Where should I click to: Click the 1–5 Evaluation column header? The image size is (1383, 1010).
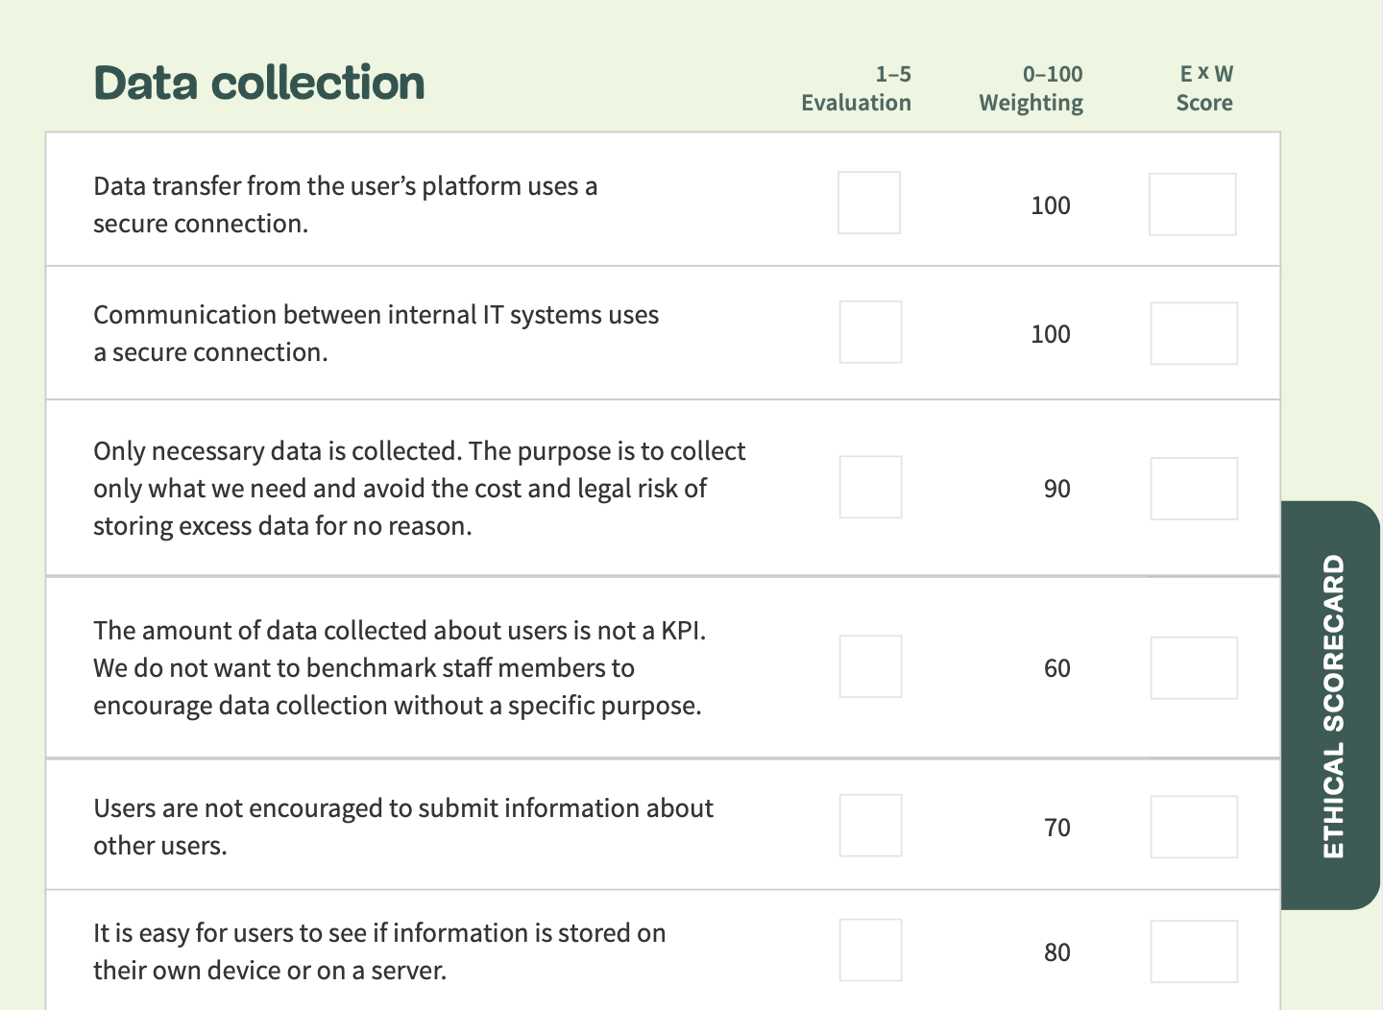point(856,87)
